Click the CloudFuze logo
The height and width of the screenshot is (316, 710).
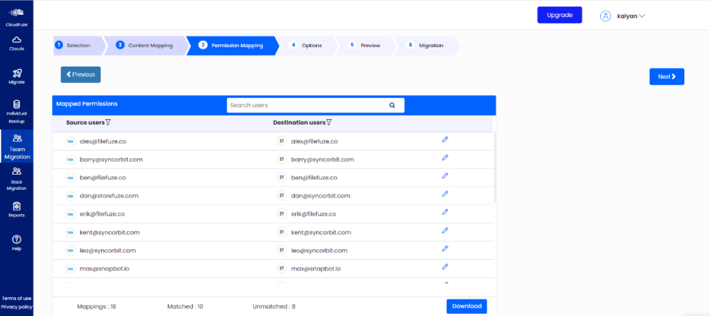pyautogui.click(x=17, y=16)
